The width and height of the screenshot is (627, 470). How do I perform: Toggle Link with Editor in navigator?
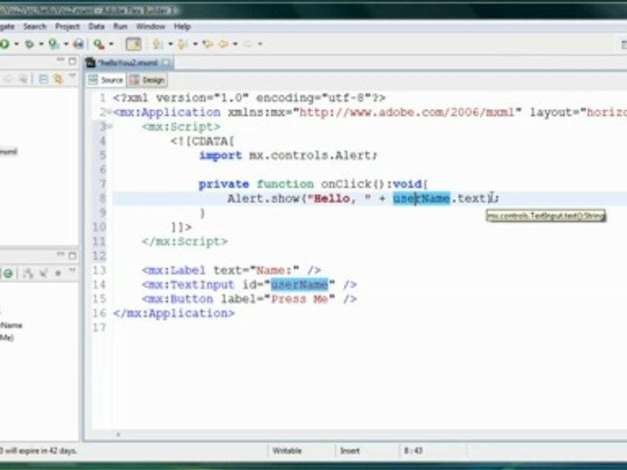click(58, 79)
